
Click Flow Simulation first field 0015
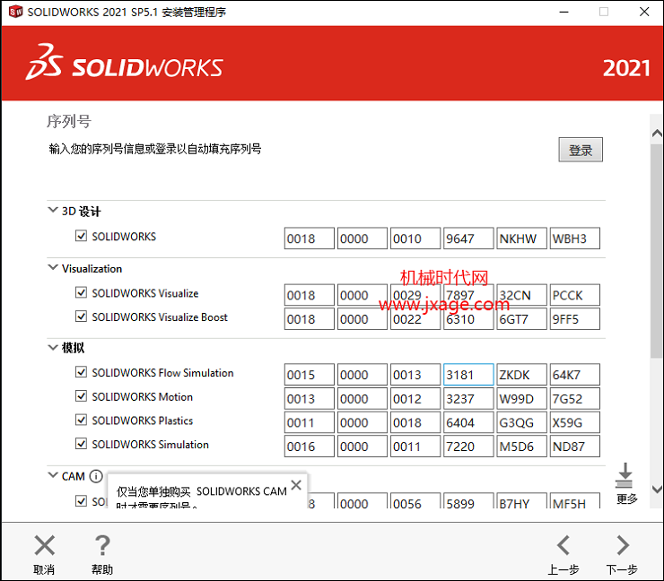(310, 375)
